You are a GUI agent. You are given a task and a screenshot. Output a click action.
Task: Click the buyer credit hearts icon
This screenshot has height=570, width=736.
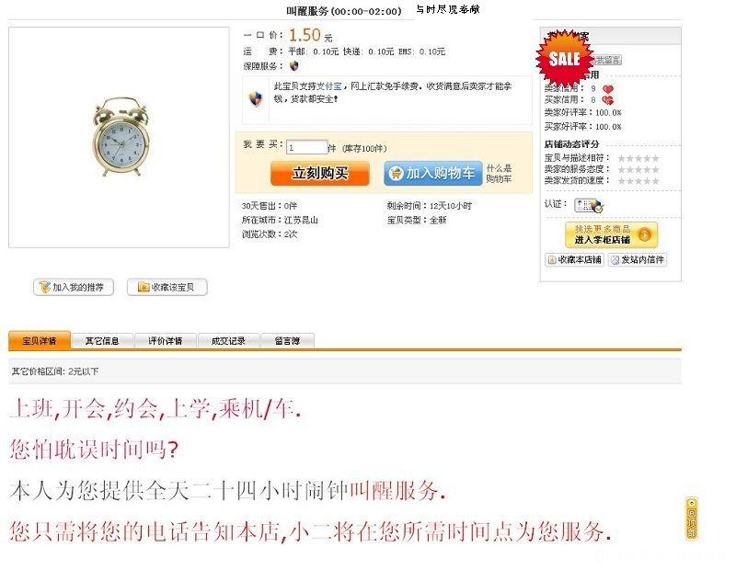(608, 100)
